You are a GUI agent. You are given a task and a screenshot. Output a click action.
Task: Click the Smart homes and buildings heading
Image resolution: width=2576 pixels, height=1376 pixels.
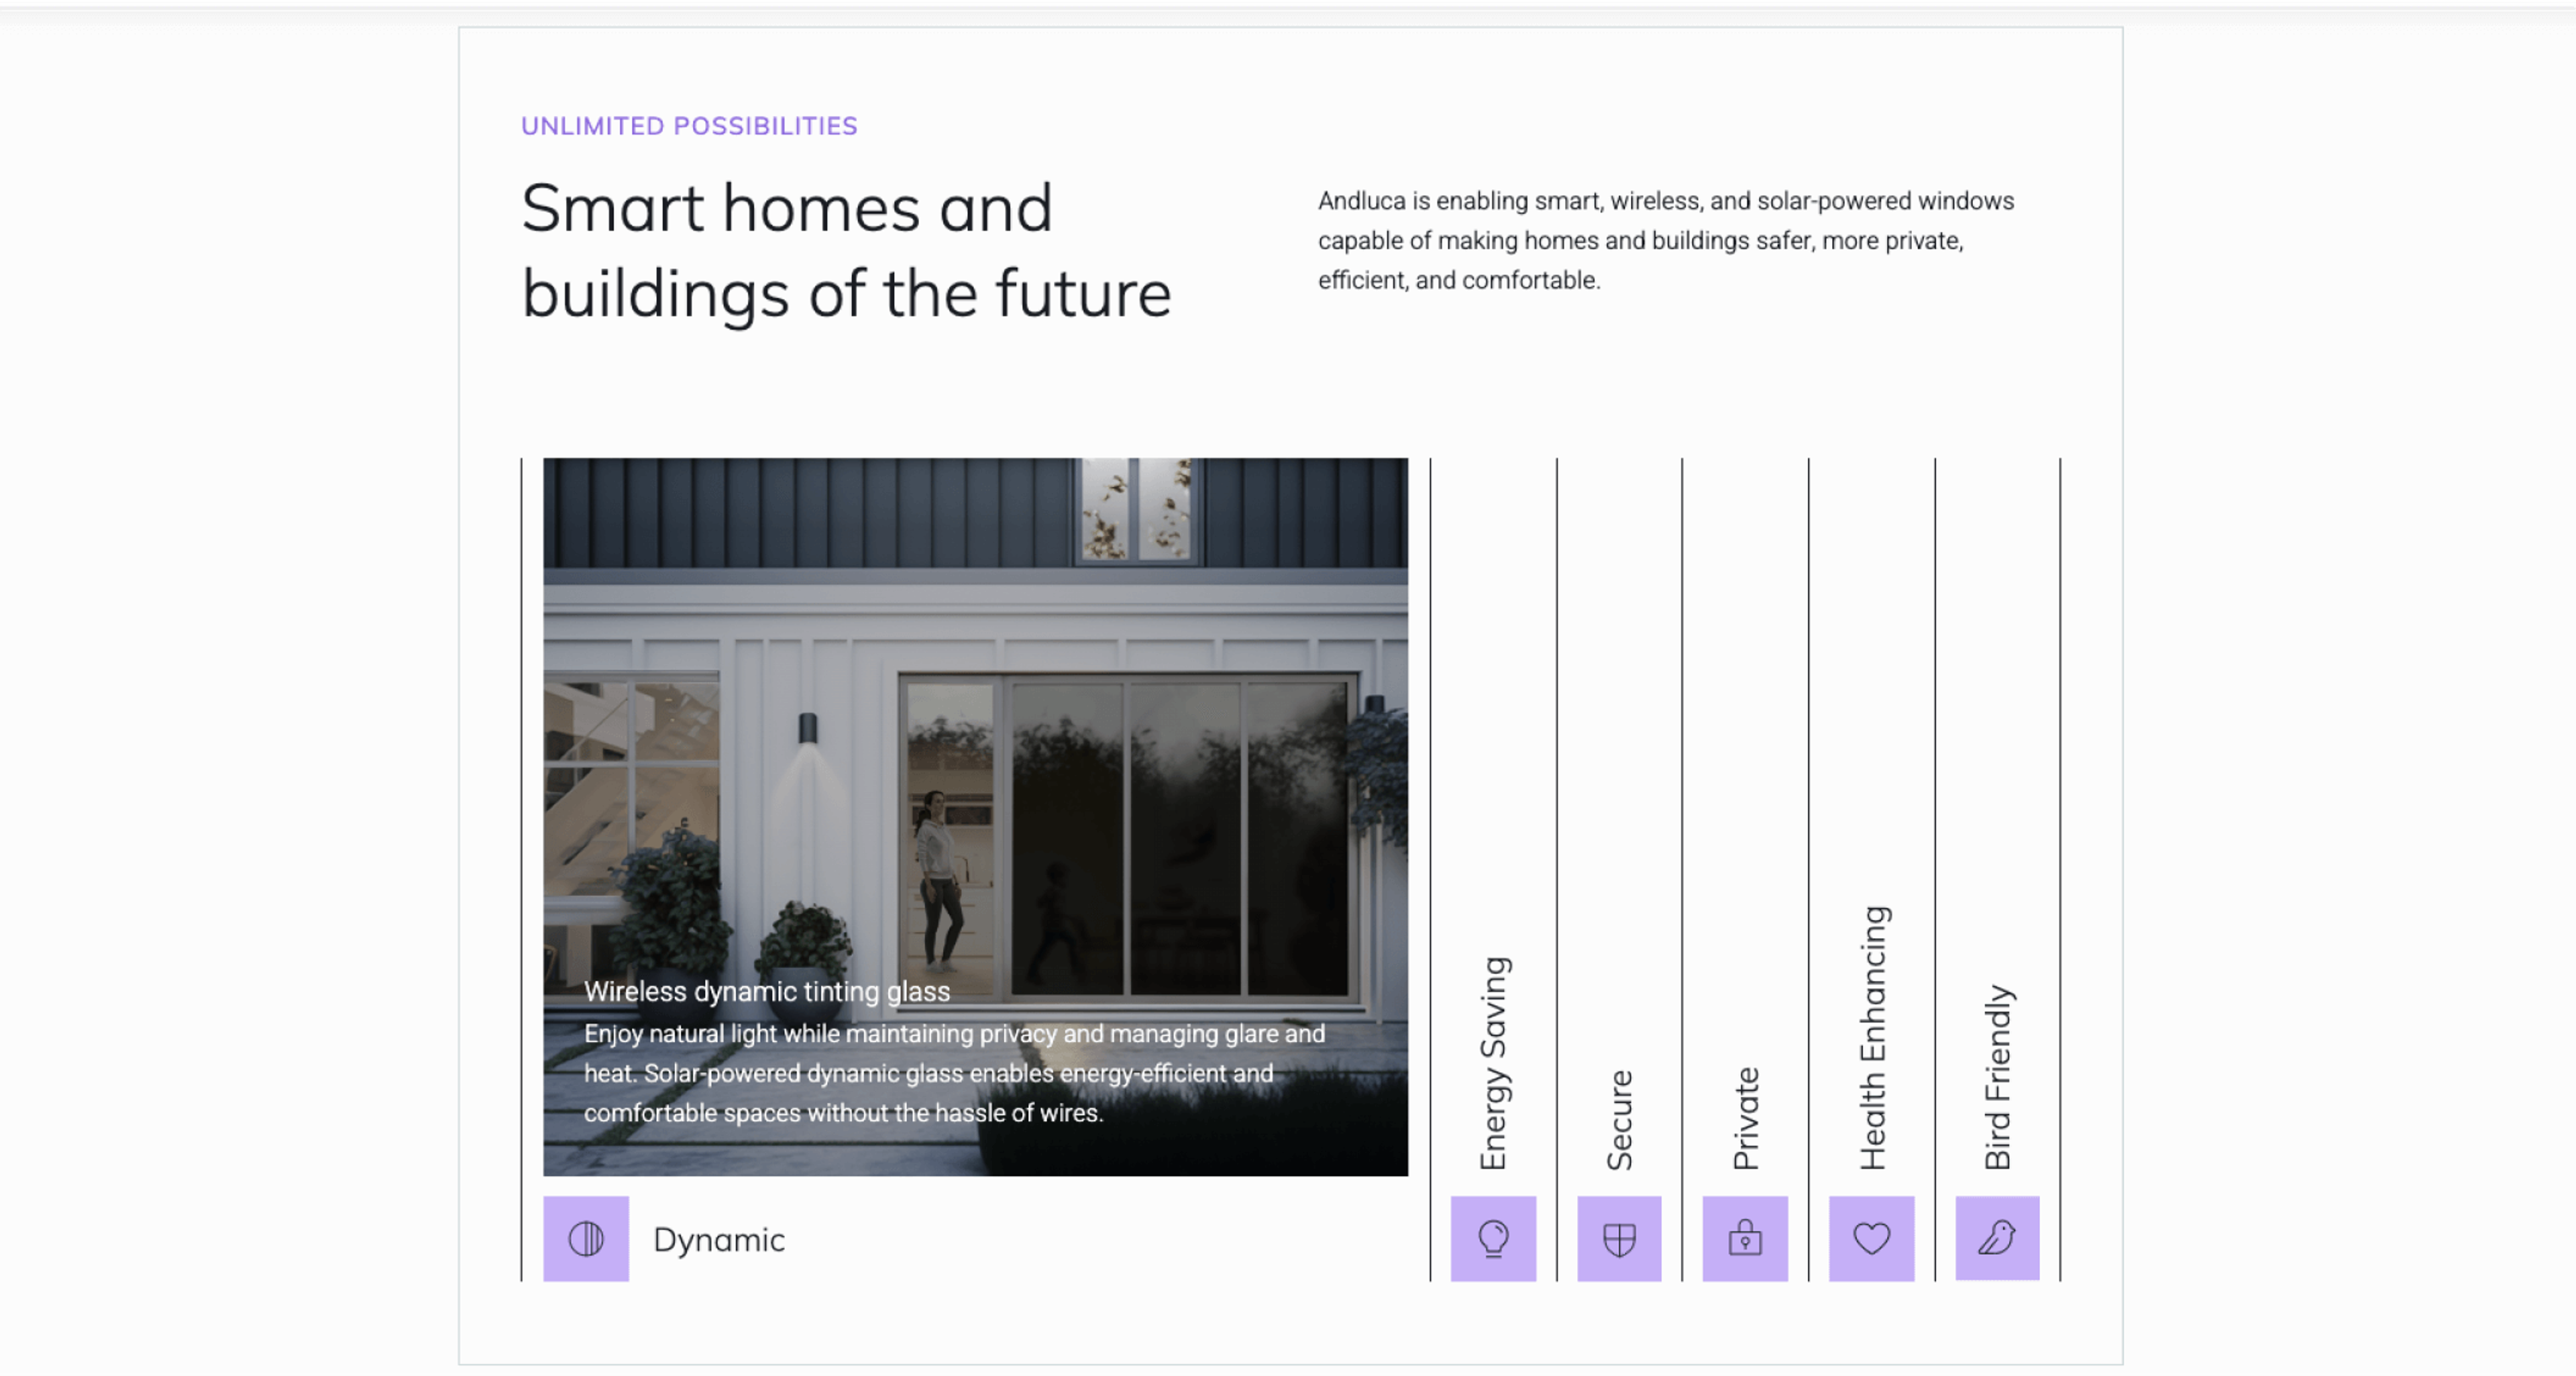[846, 251]
